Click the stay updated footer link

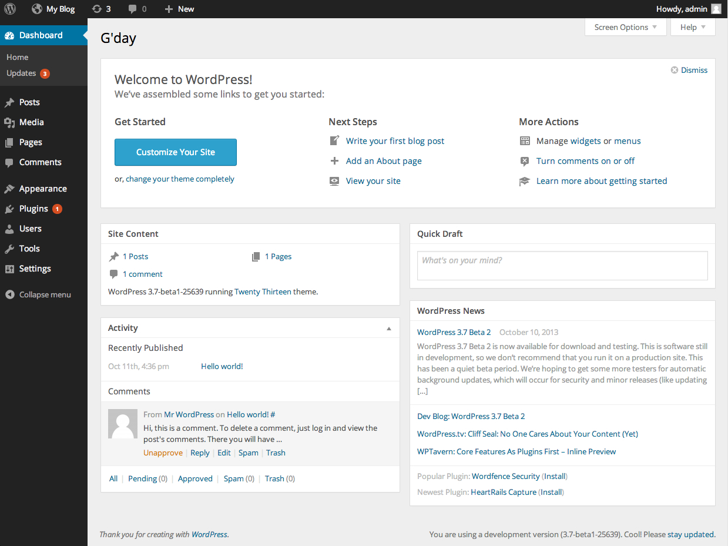(x=691, y=534)
